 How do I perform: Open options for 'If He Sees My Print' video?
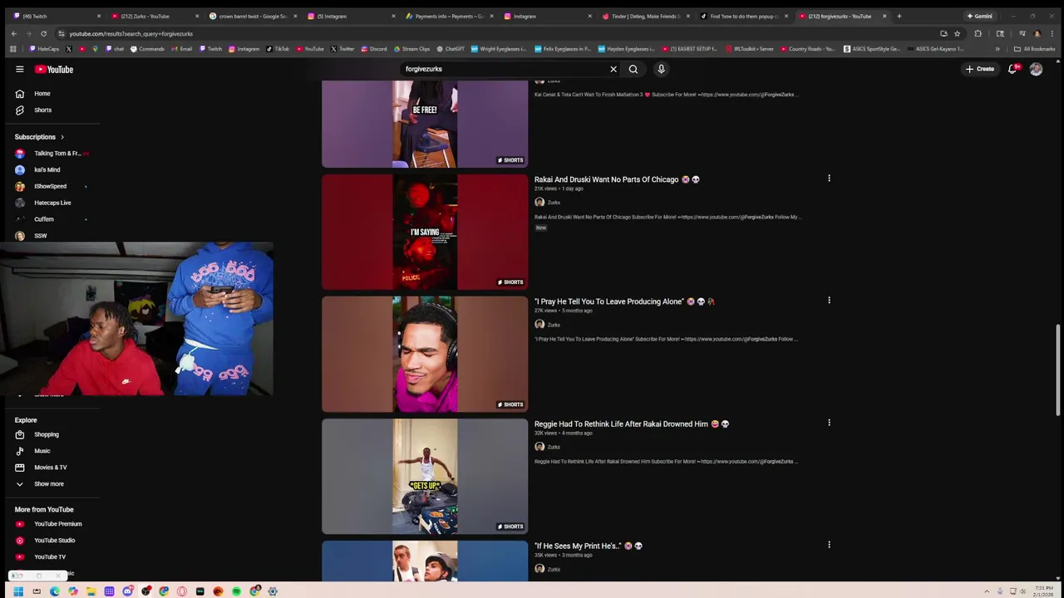click(x=829, y=545)
